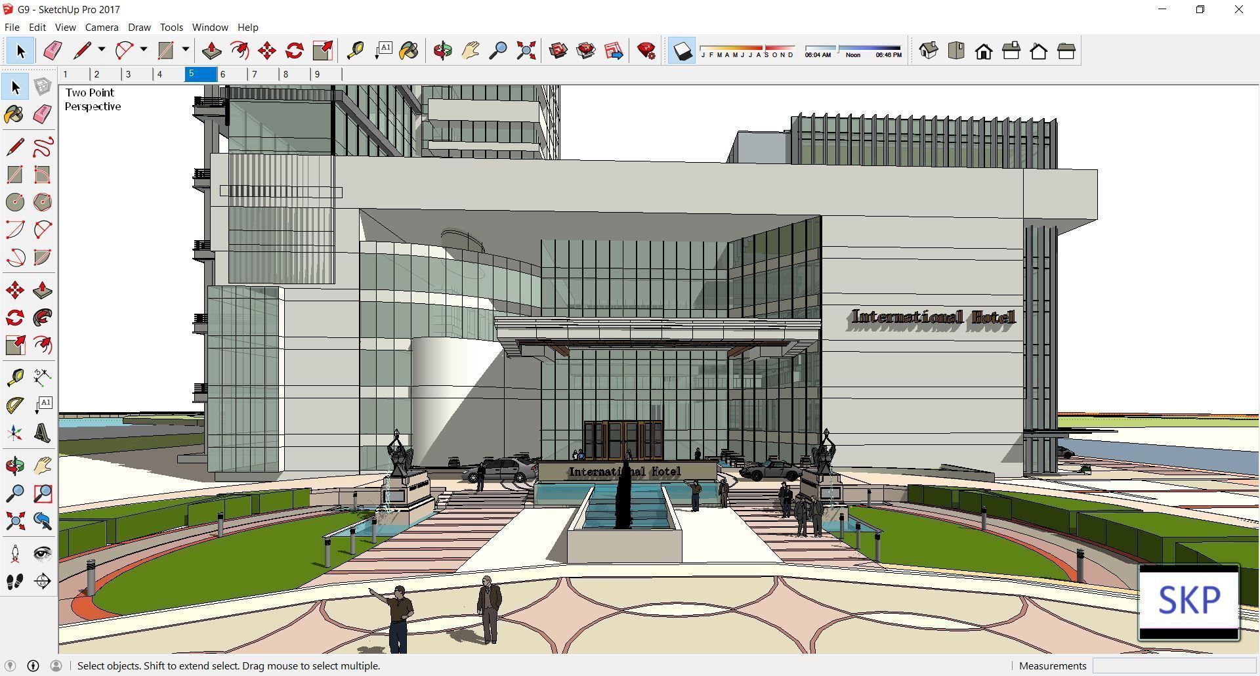Image resolution: width=1260 pixels, height=676 pixels.
Task: Open the Rectangle tool dropdown arrow
Action: pos(186,50)
